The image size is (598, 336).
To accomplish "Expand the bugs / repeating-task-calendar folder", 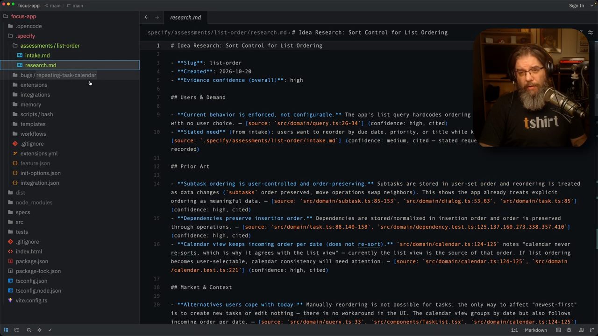I will [x=55, y=75].
